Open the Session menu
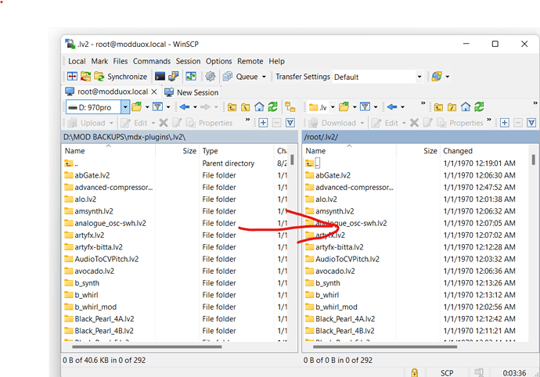540x377 pixels. pos(188,61)
